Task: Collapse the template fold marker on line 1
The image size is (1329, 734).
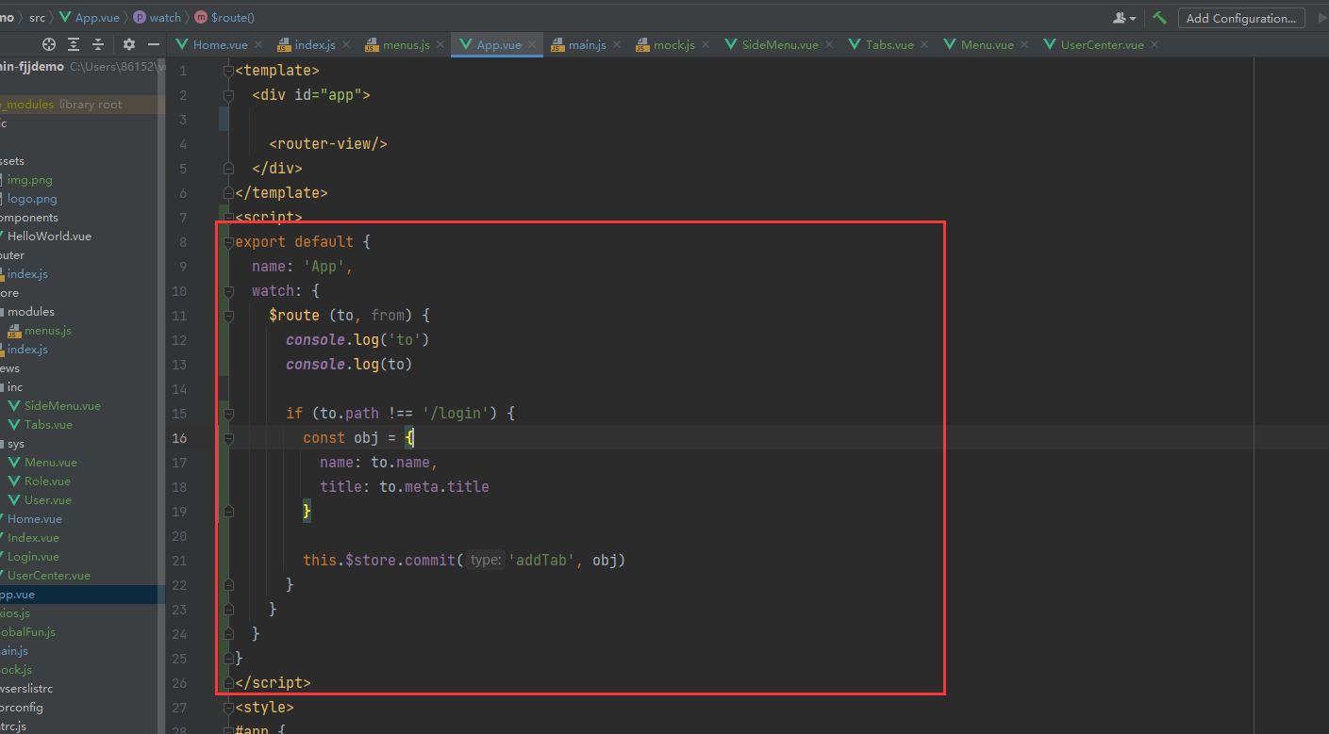Action: [x=228, y=71]
